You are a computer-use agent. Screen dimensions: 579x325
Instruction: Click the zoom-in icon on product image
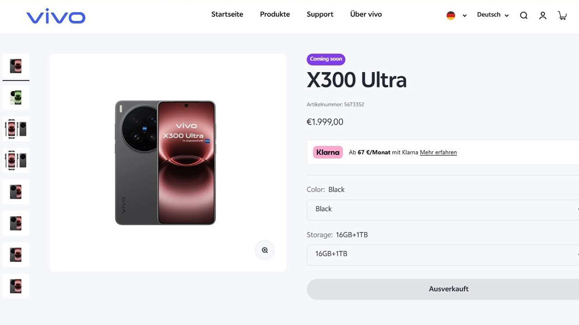point(265,250)
